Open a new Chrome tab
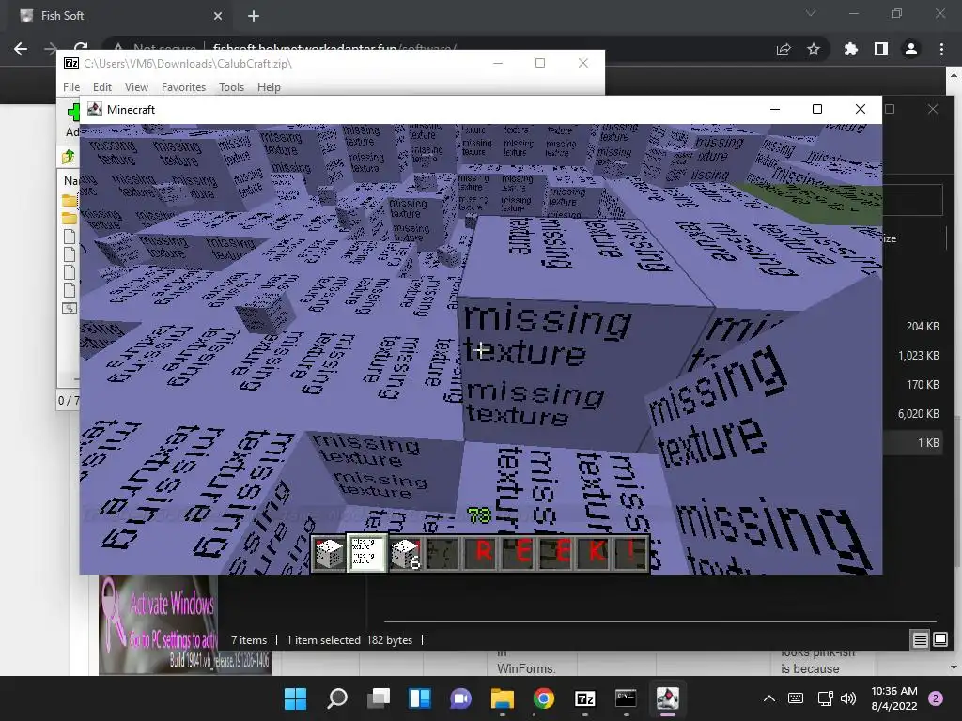Screen dimensions: 962x721 pyautogui.click(x=254, y=16)
